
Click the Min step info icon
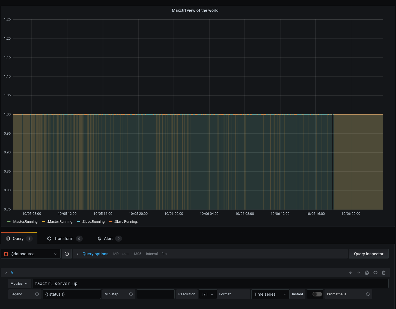tap(131, 294)
